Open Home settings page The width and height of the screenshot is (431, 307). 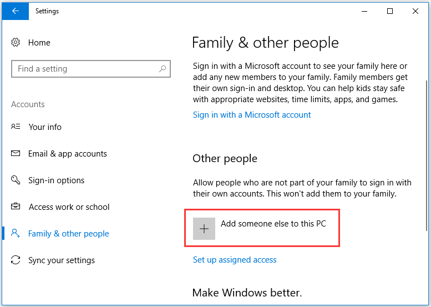39,43
